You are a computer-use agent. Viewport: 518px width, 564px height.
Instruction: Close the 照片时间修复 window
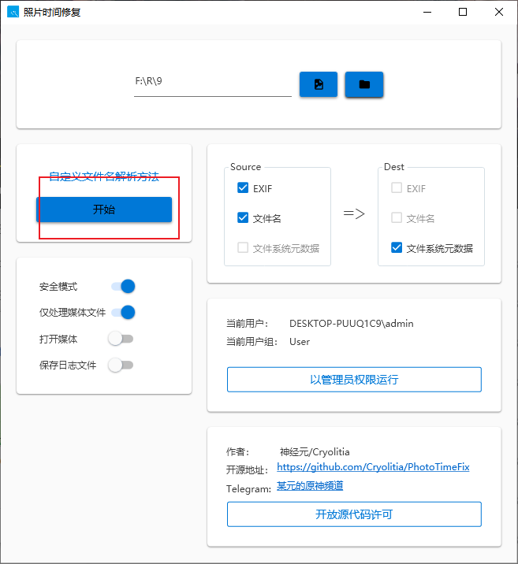pos(499,13)
